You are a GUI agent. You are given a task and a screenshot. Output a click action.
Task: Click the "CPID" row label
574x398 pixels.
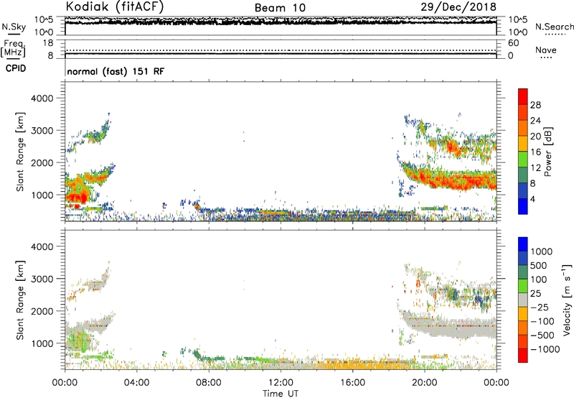pos(16,68)
